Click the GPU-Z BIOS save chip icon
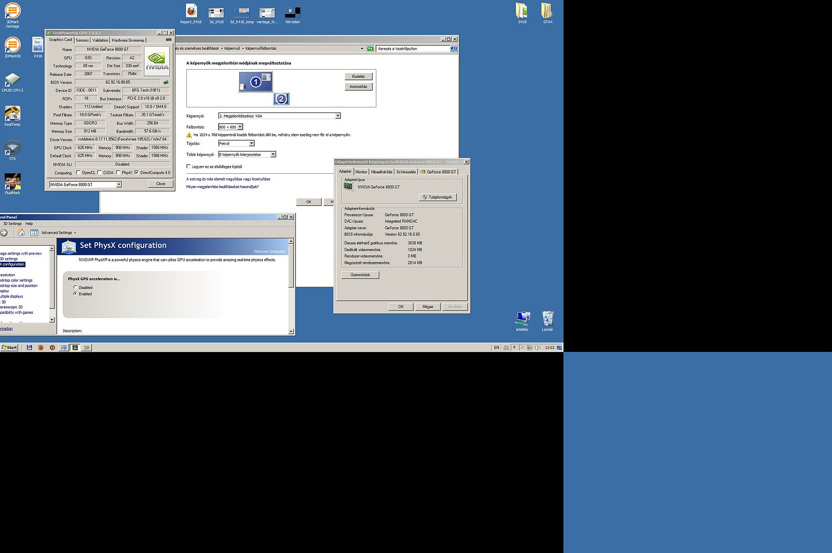This screenshot has height=553, width=832. point(166,82)
